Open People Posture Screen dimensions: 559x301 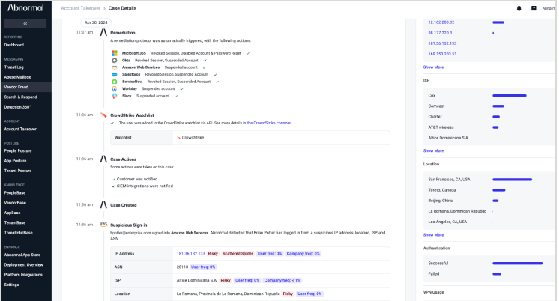click(18, 150)
